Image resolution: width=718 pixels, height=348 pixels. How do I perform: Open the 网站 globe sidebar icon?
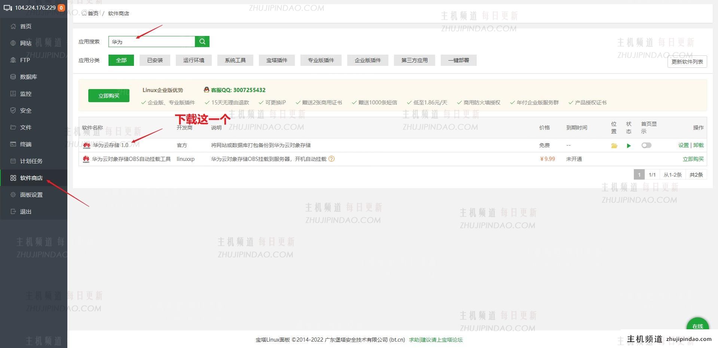pos(13,43)
